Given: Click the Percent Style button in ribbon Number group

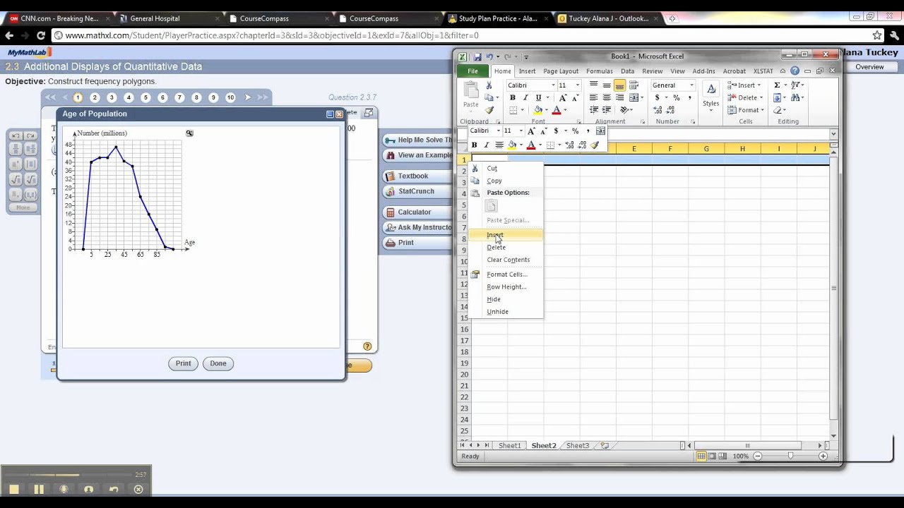Looking at the screenshot, I should [676, 97].
